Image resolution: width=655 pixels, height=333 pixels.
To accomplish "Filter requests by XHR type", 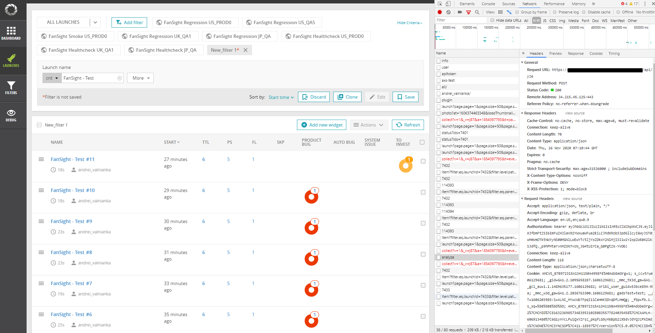I will click(x=536, y=20).
